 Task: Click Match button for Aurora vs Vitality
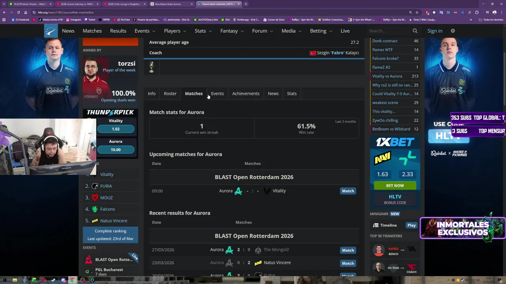(x=348, y=191)
